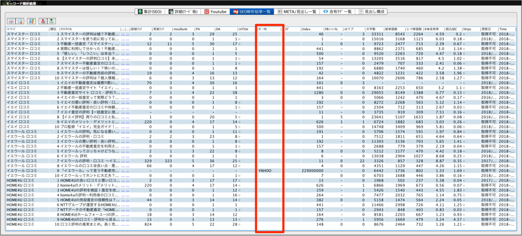Select the SEO解析結果一覧 tab
The image size is (522, 236).
pos(252,11)
